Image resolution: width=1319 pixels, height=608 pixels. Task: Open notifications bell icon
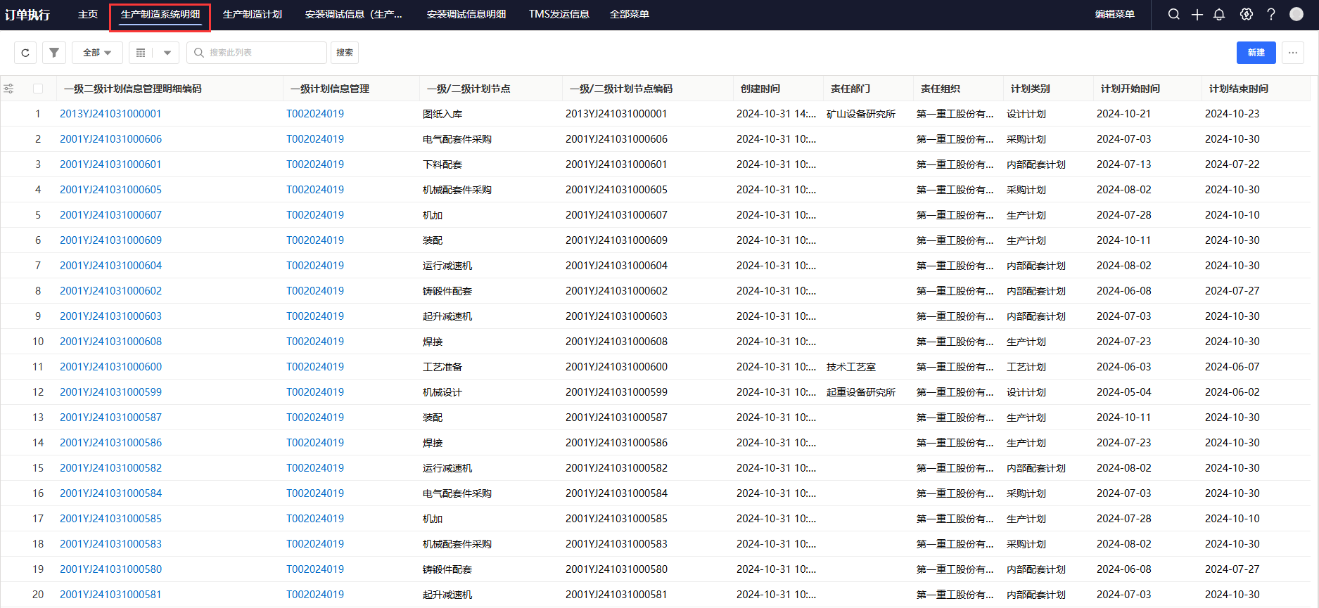1219,14
